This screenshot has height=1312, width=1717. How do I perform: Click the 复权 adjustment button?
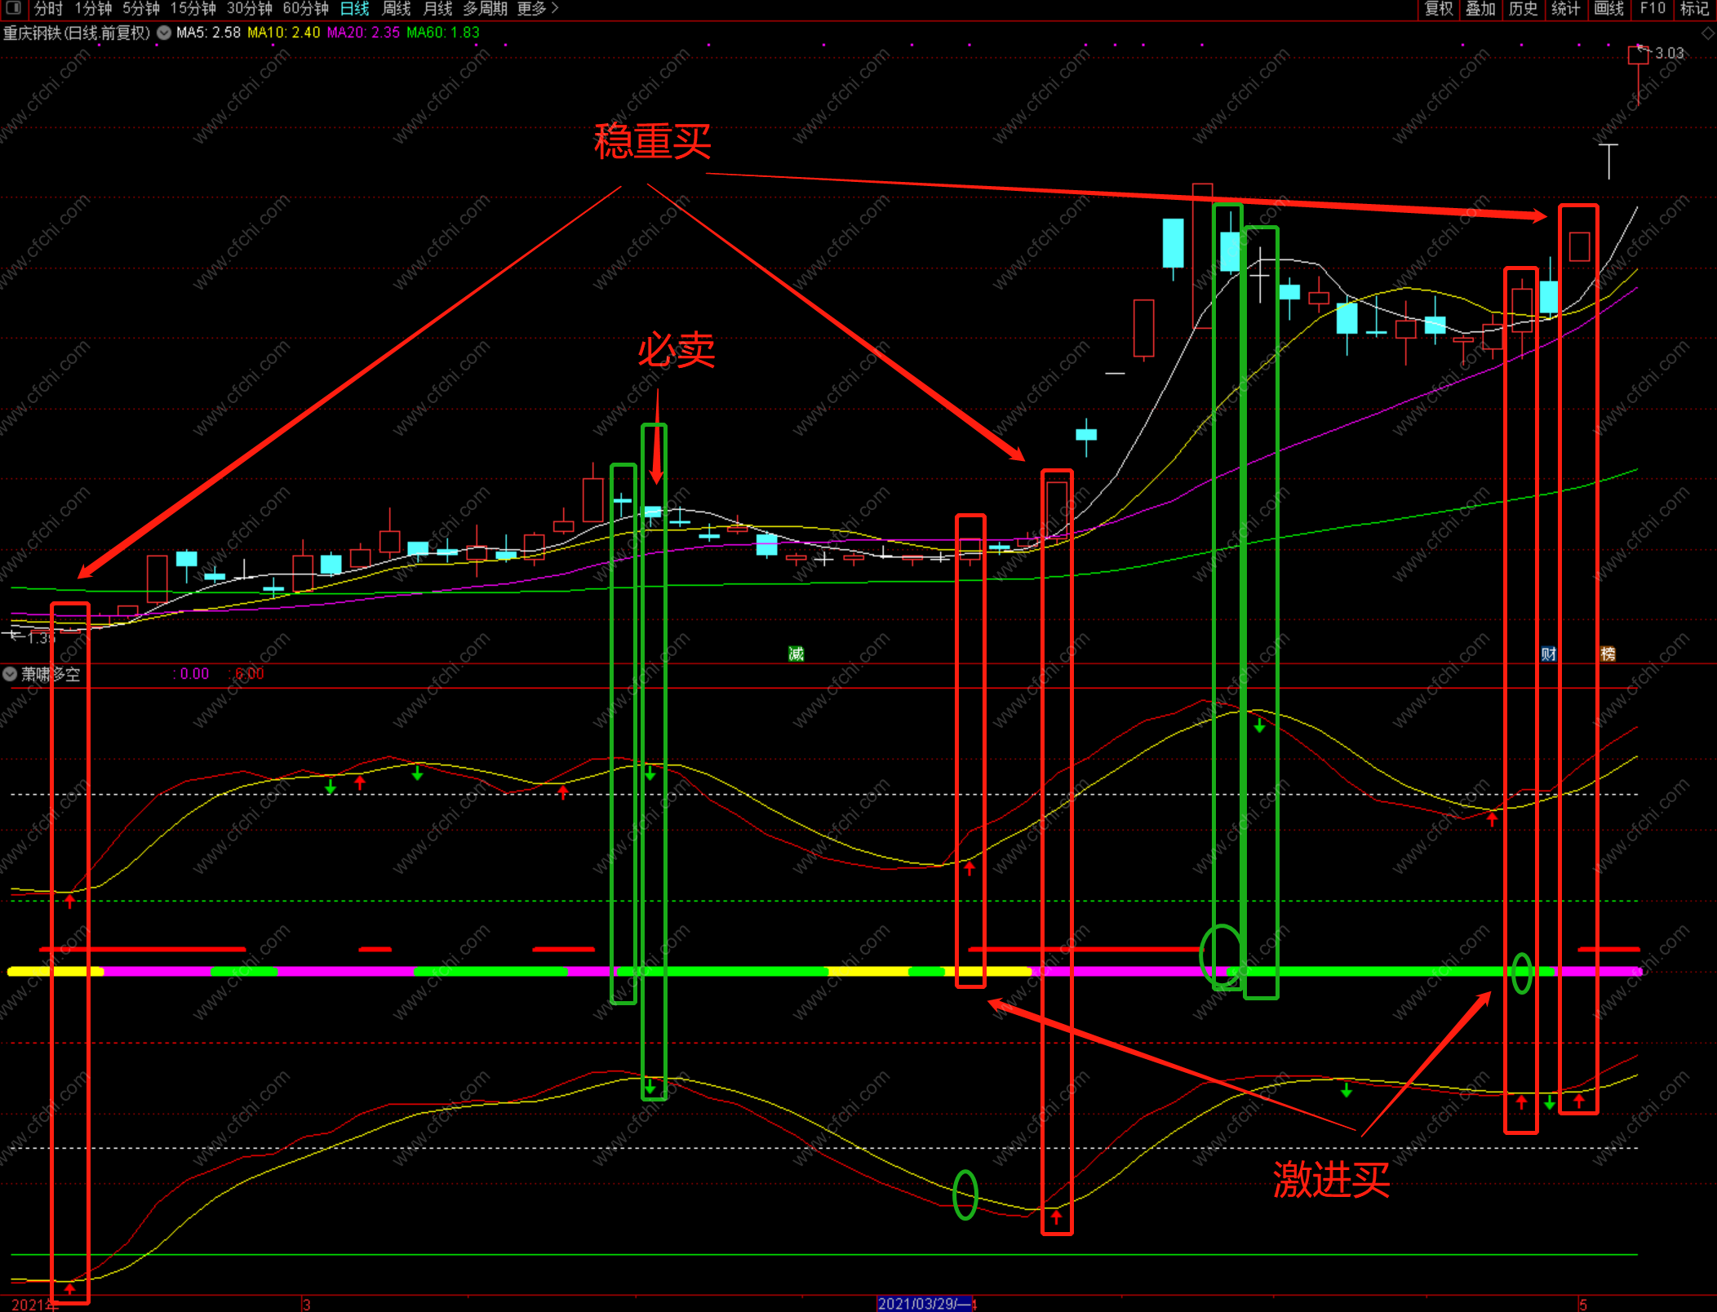(1439, 8)
